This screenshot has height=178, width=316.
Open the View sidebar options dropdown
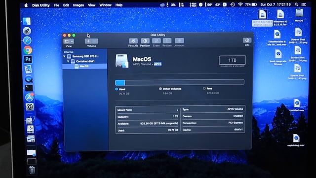(69, 42)
